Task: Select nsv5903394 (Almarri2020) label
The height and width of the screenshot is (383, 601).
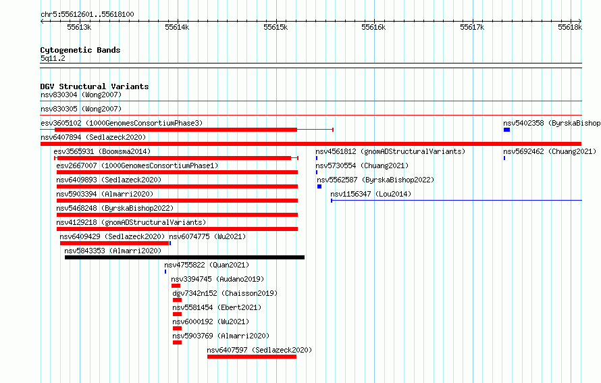Action: click(x=105, y=194)
